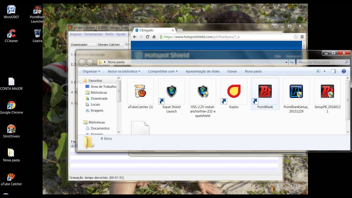Open new tab in Chrome
Image resolution: width=352 pixels, height=198 pixels.
180,31
